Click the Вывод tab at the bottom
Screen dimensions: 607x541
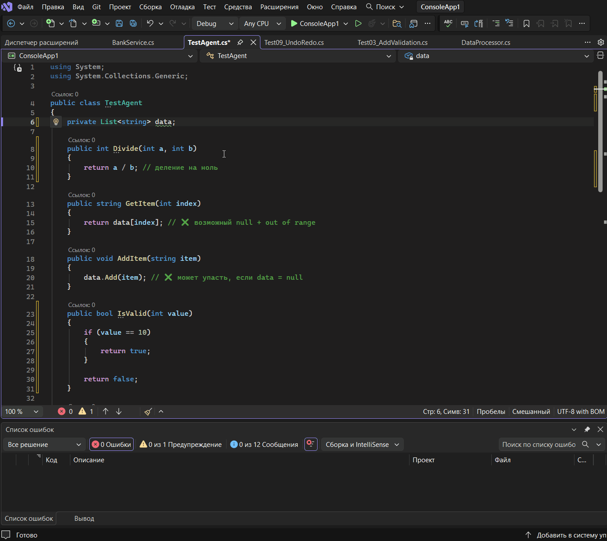[84, 518]
